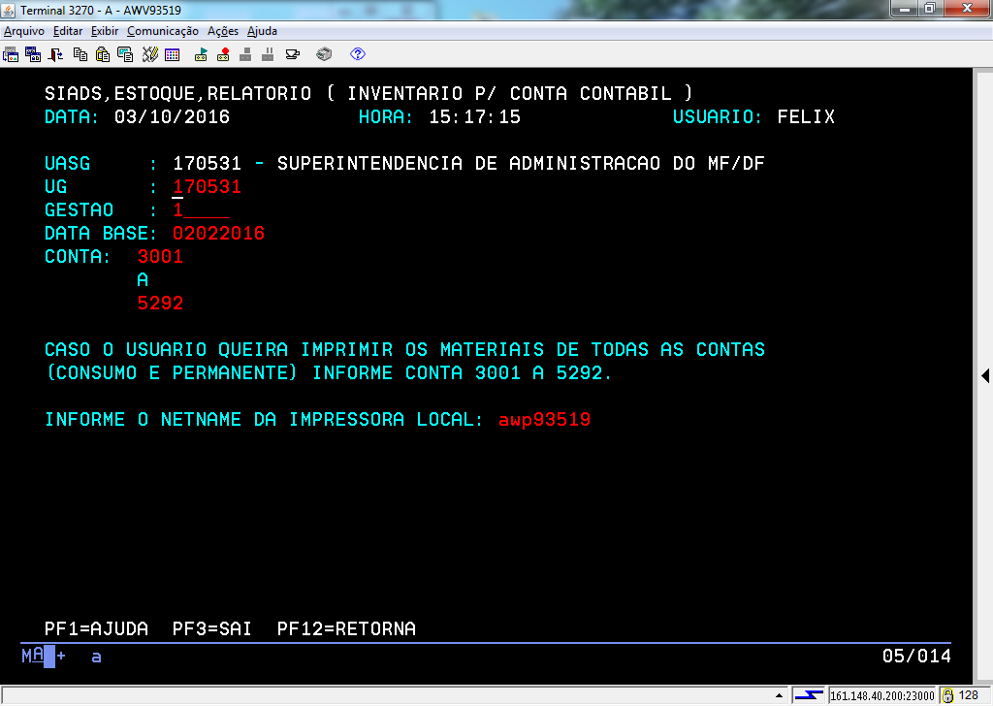Click the record macro red-dot icon
993x706 pixels.
tap(223, 54)
